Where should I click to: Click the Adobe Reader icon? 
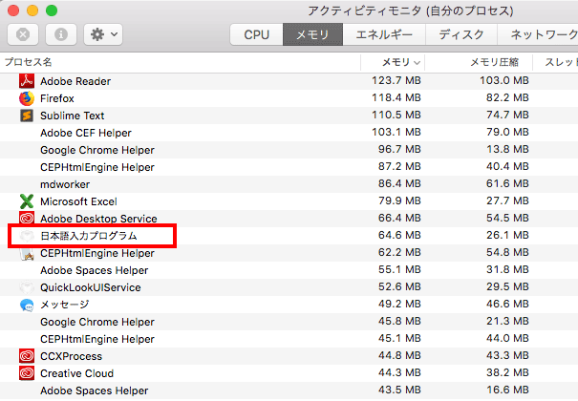[x=27, y=81]
